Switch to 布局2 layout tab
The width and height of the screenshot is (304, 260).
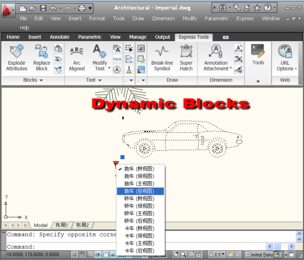click(x=82, y=225)
